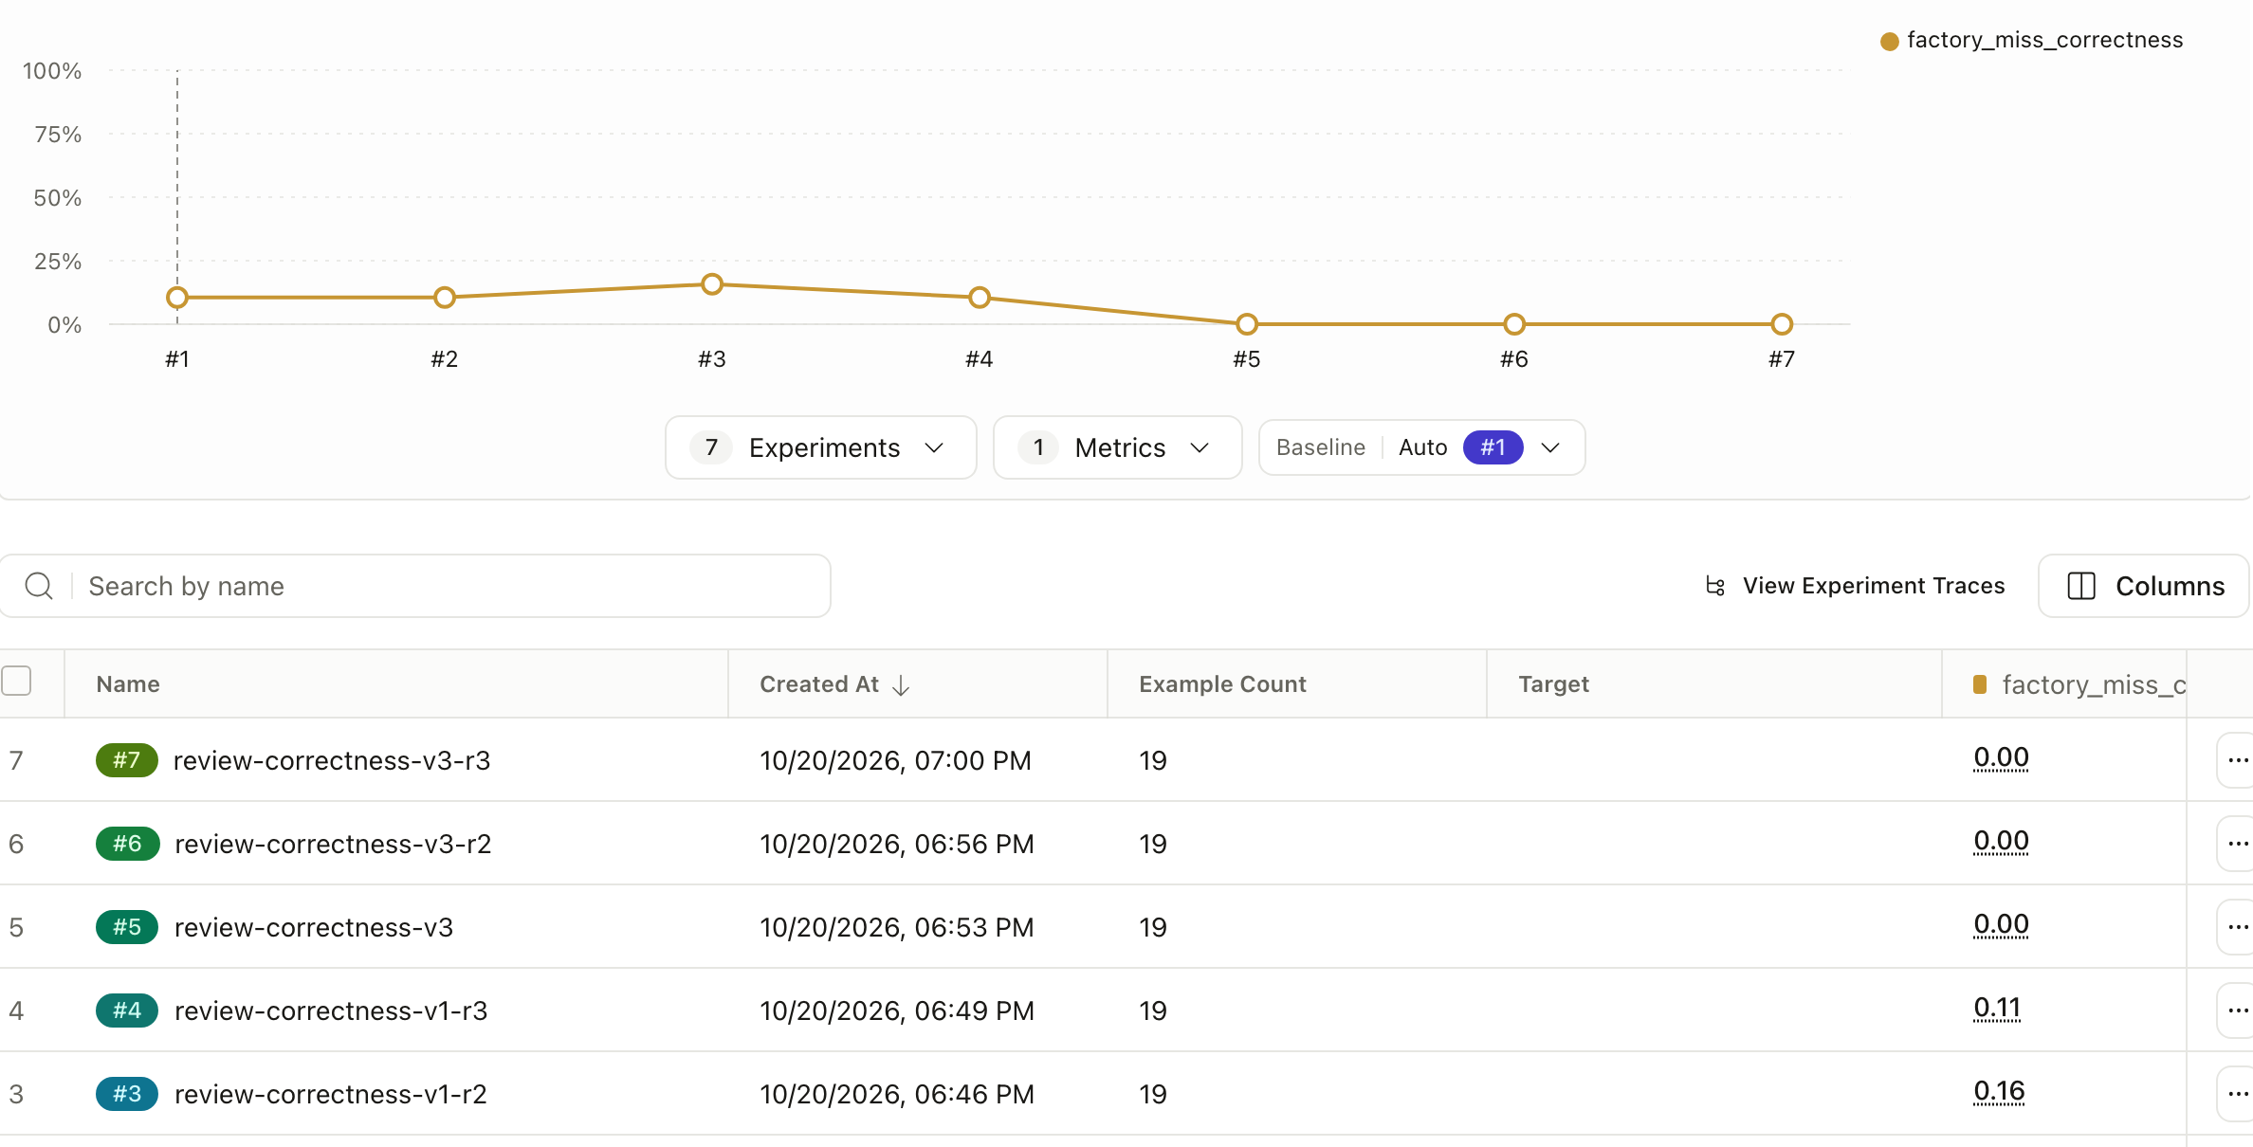The image size is (2253, 1147).
Task: Click the experiment traces tree icon
Action: pos(1714,586)
